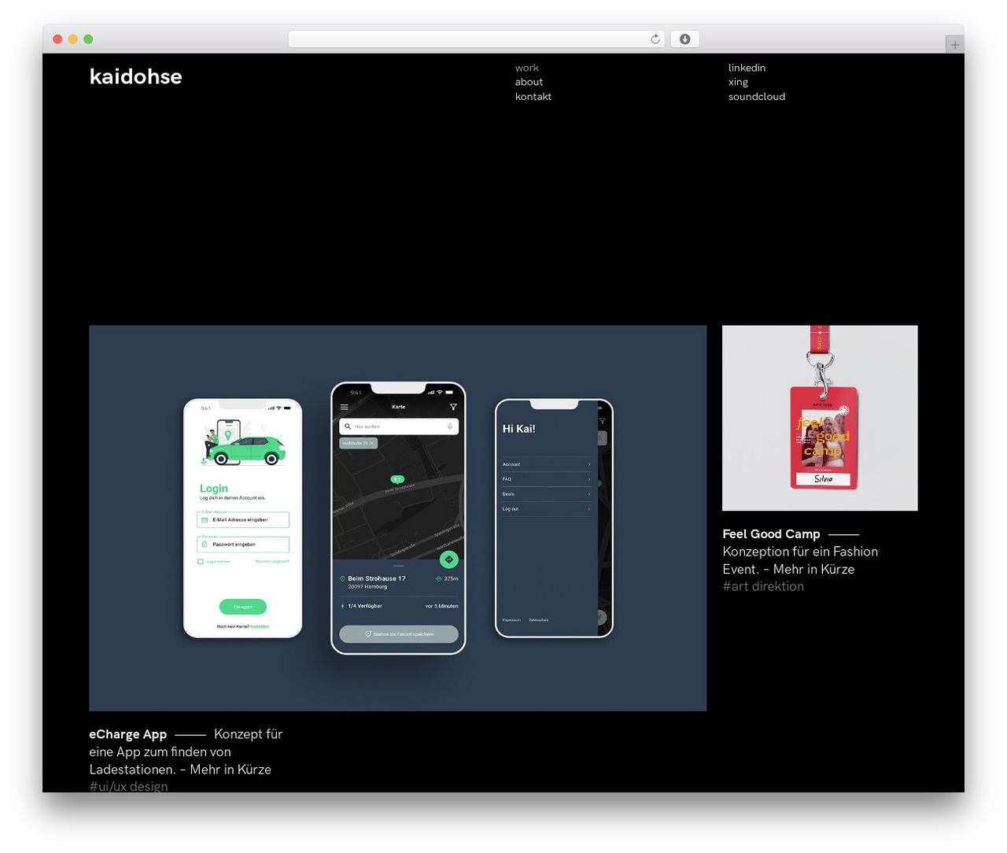Open the about menu item
Viewport: 1007px width, 853px height.
click(x=529, y=82)
